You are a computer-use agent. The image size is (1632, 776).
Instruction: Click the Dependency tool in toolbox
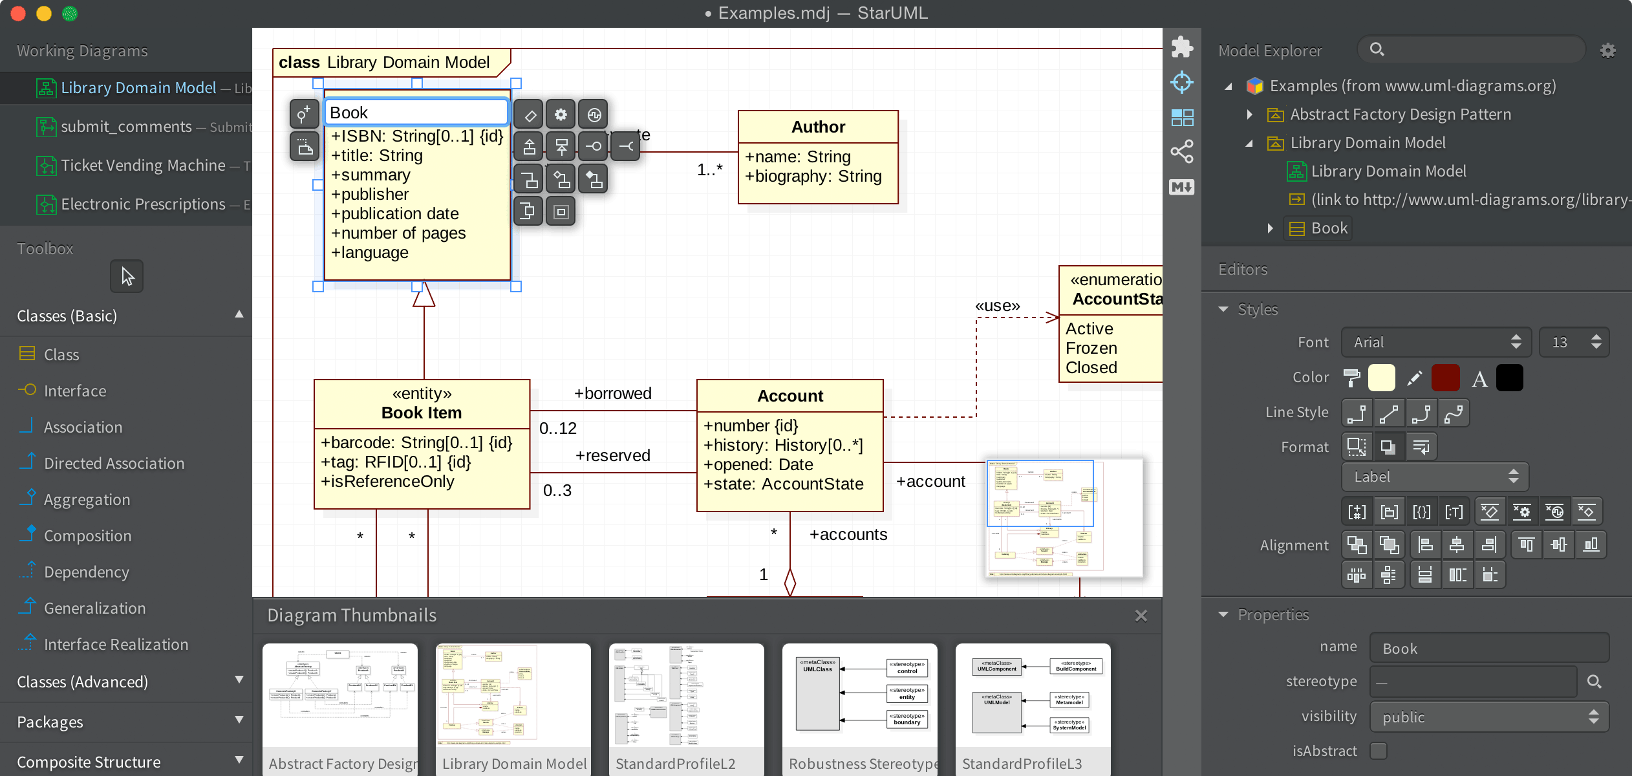click(85, 571)
